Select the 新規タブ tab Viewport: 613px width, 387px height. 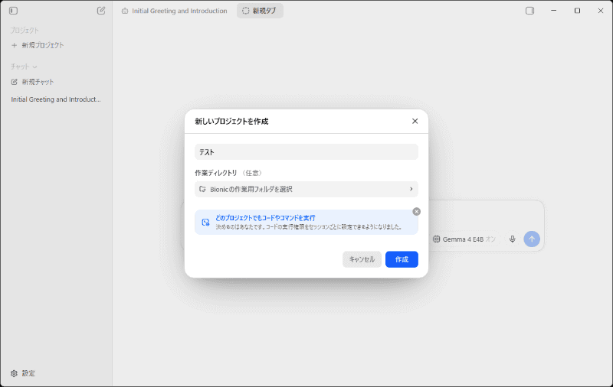(260, 11)
